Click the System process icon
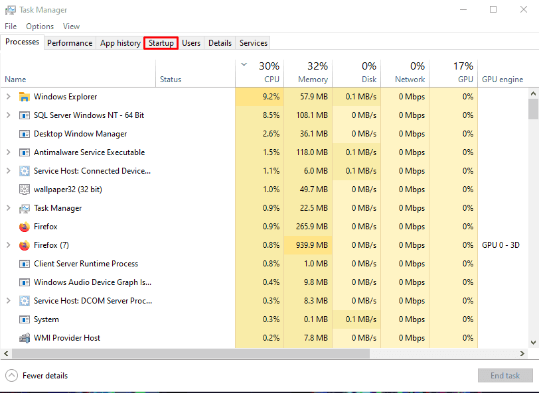 (x=24, y=319)
